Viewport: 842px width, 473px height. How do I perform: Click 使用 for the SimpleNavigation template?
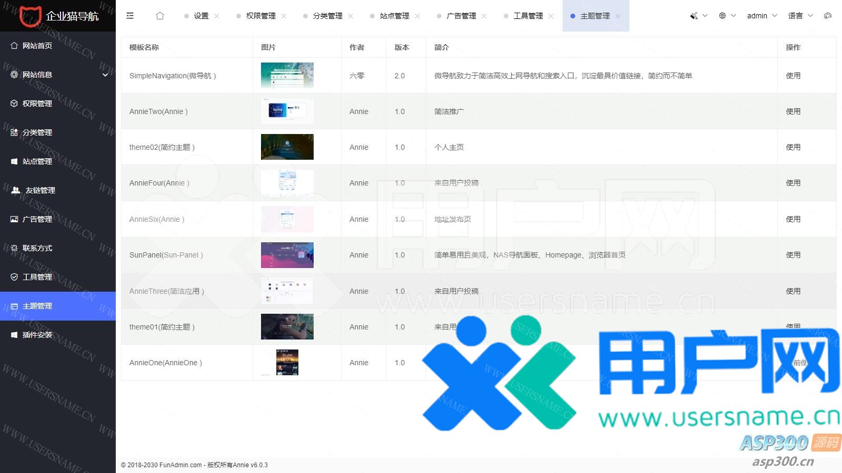[x=793, y=76]
